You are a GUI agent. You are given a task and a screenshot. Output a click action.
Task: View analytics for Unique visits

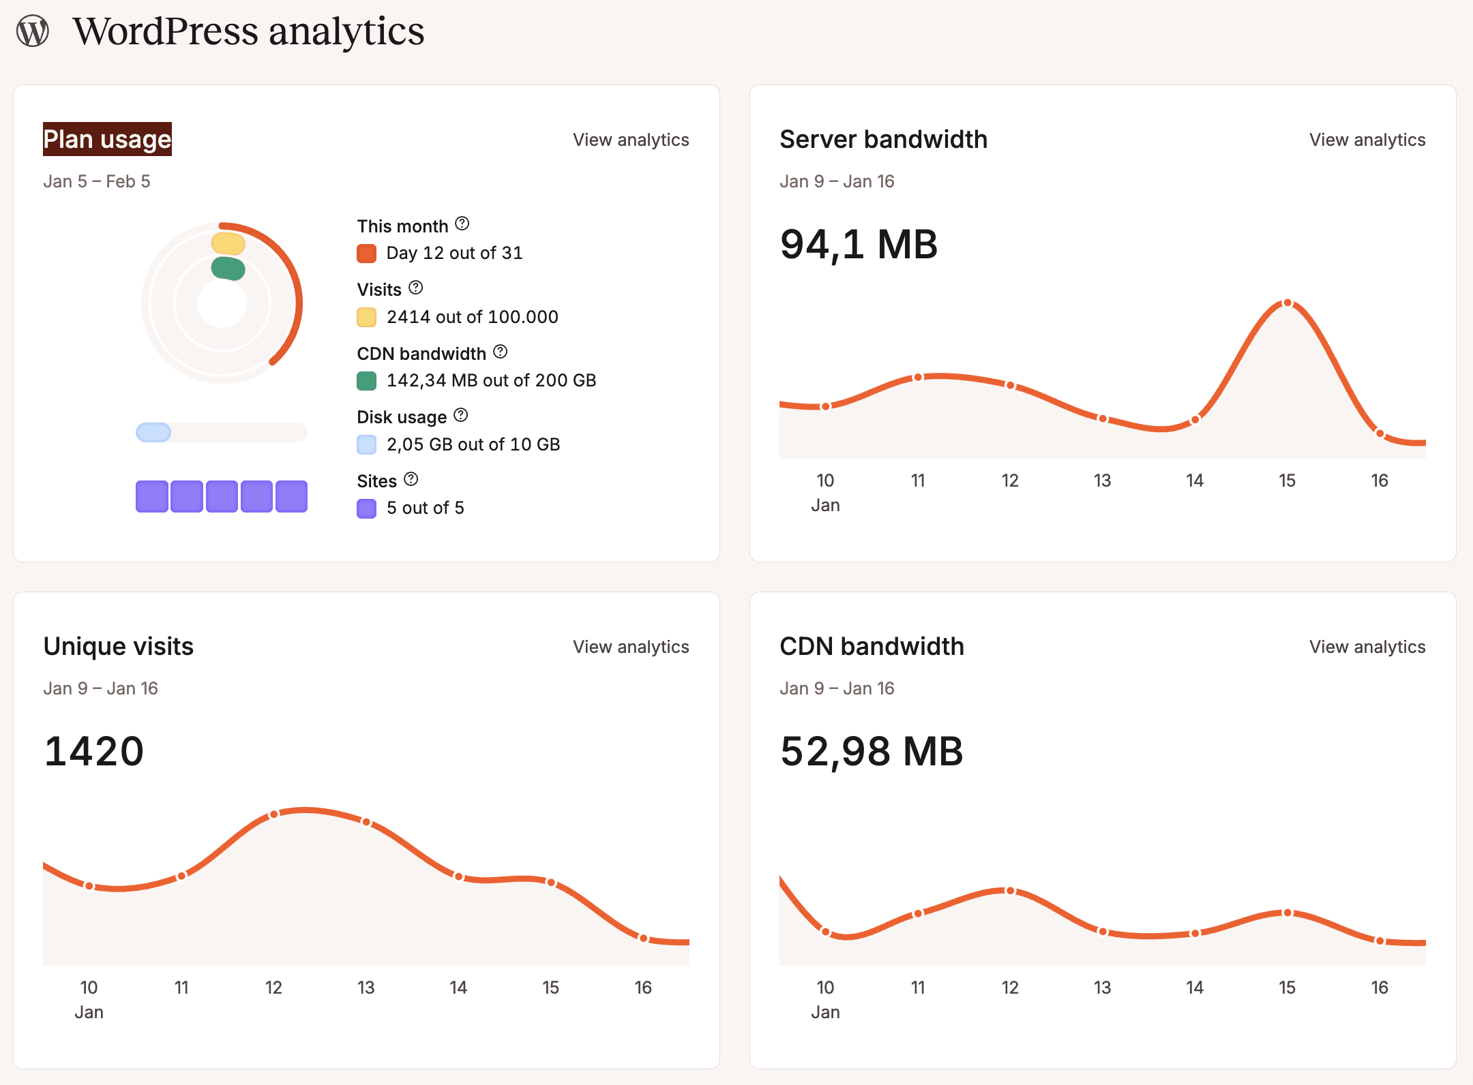(x=631, y=647)
